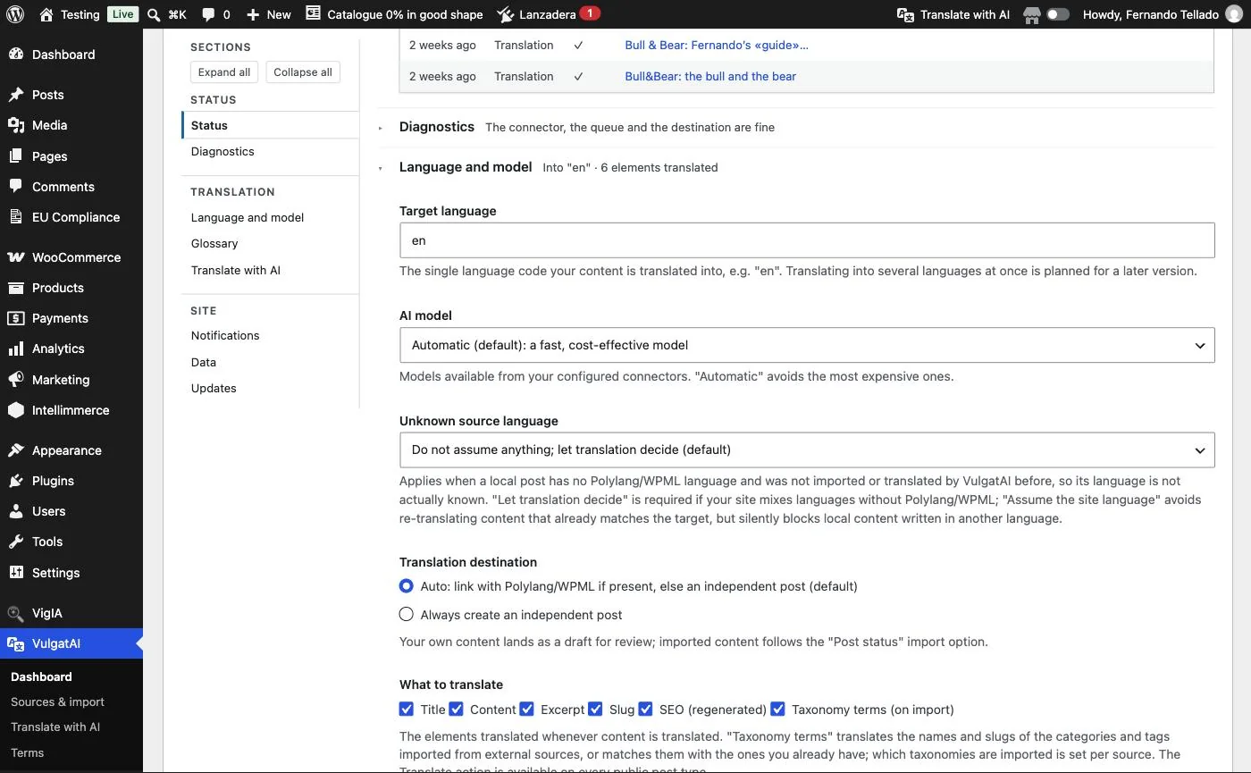
Task: Click the Posts pin icon
Action: [x=16, y=95]
